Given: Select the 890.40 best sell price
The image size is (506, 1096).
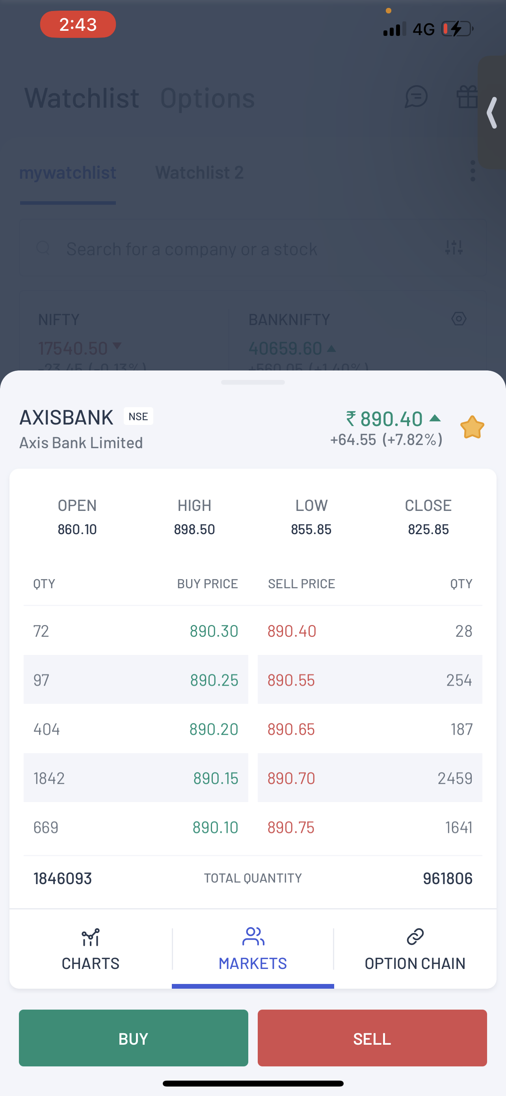Looking at the screenshot, I should click(292, 631).
